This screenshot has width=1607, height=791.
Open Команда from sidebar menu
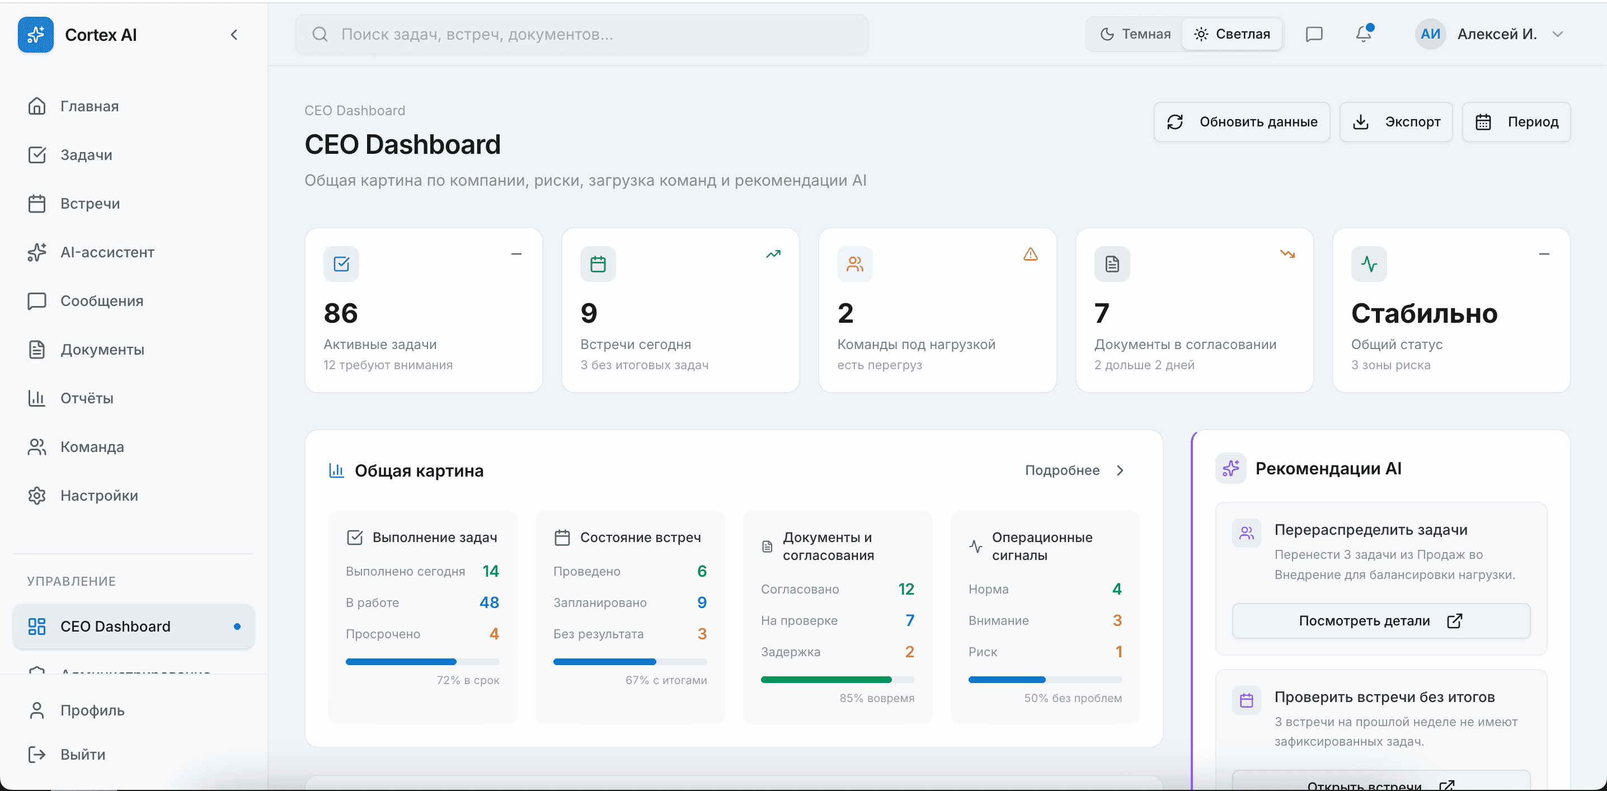click(92, 446)
